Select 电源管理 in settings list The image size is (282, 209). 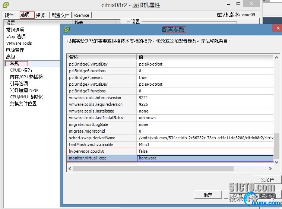coord(15,50)
